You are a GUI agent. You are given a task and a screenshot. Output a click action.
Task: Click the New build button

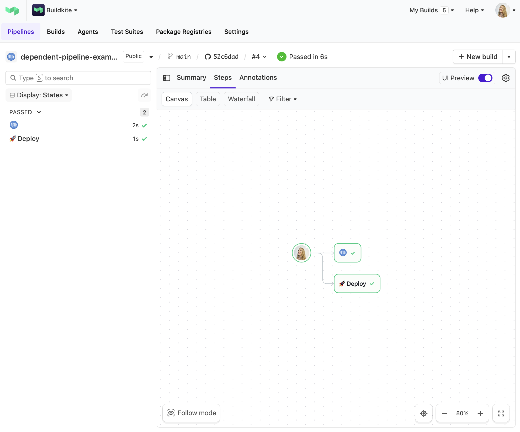coord(477,57)
